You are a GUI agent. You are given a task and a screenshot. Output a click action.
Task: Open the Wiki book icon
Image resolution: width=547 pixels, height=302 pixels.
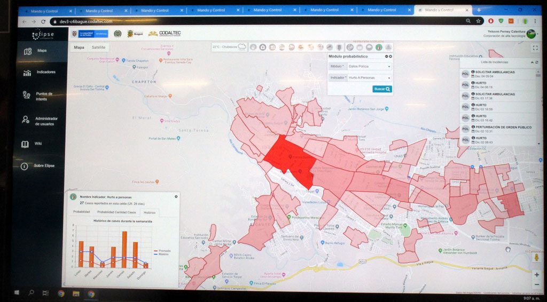click(25, 144)
